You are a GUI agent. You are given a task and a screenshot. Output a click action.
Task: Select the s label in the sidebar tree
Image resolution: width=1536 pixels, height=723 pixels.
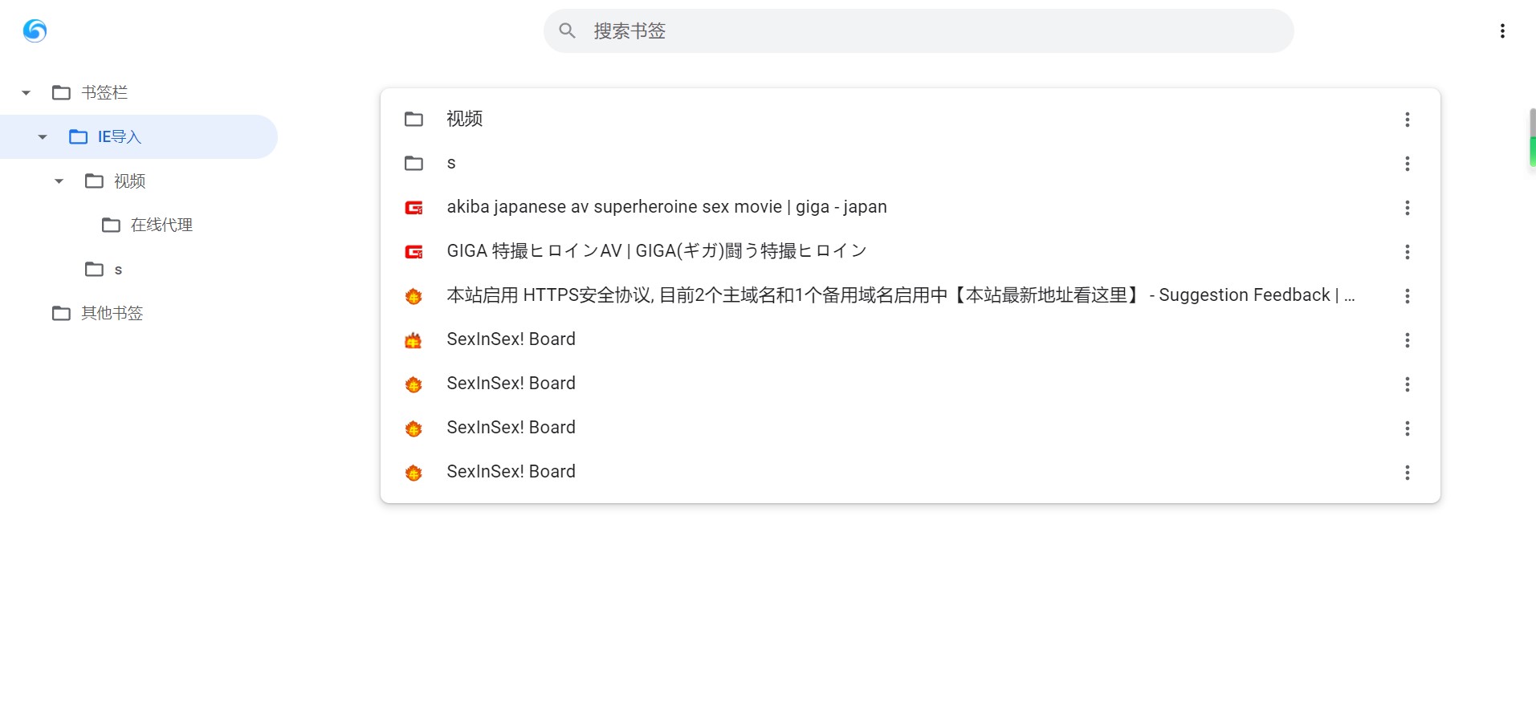click(x=118, y=270)
